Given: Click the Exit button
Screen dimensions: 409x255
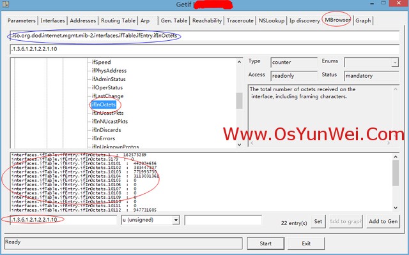Looking at the screenshot, I should coord(306,243).
